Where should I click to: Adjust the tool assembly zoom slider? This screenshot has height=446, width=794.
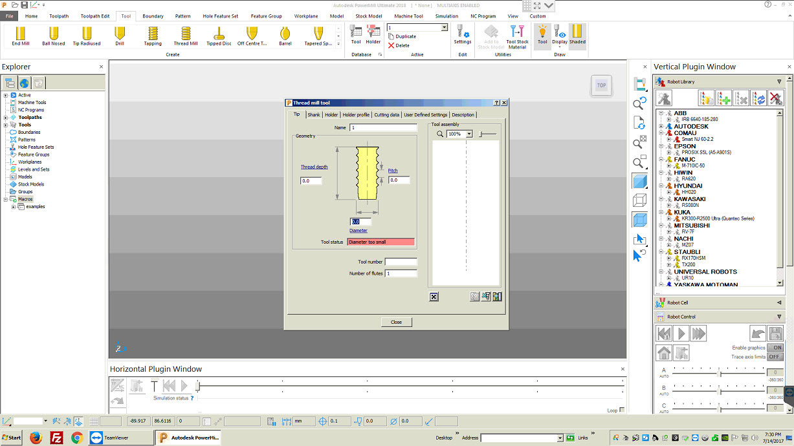coord(487,134)
